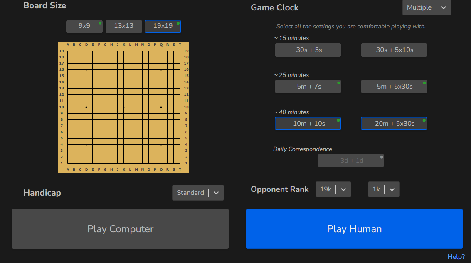Select the 19x19 board size
The width and height of the screenshot is (471, 263).
click(x=163, y=26)
